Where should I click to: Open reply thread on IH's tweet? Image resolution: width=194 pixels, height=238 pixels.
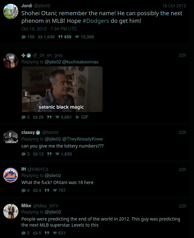coord(24,190)
